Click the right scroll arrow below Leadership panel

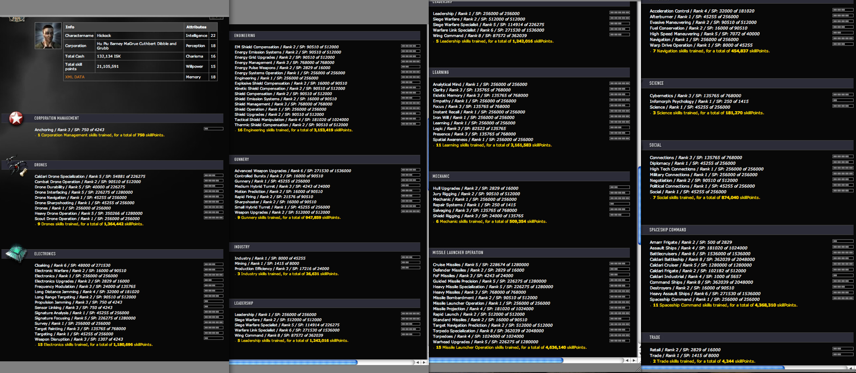[424, 362]
